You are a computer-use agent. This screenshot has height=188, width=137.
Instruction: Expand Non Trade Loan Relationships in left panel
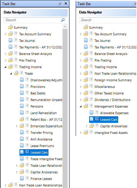[5, 185]
